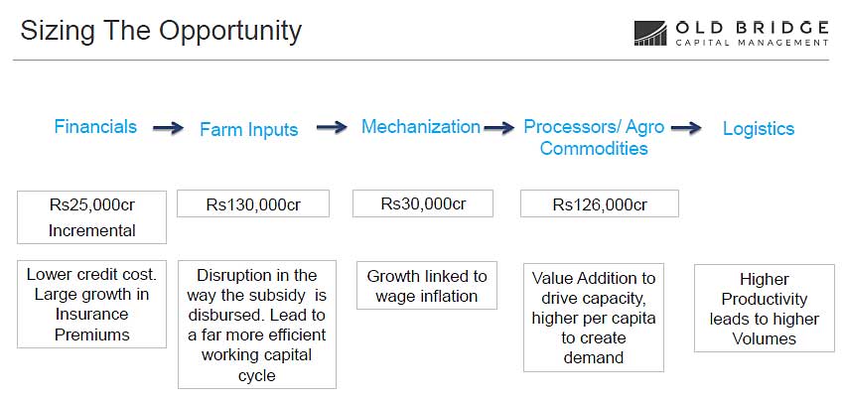Select the Processors/ Agro Commodities heading

click(594, 137)
